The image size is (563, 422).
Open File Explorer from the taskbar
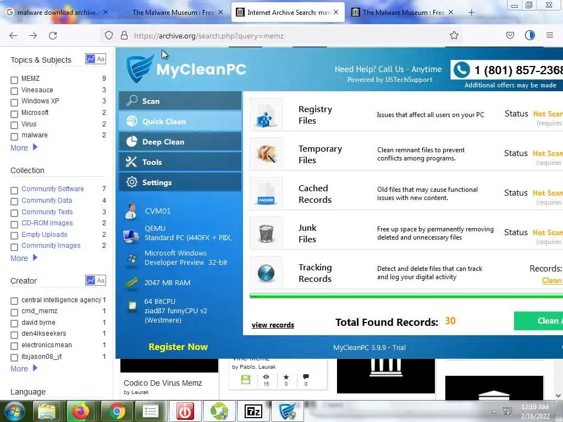(47, 411)
